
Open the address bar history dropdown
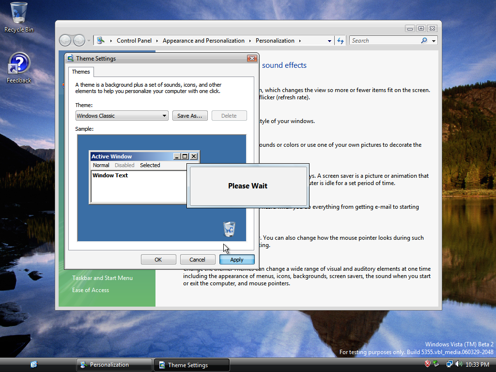click(329, 41)
